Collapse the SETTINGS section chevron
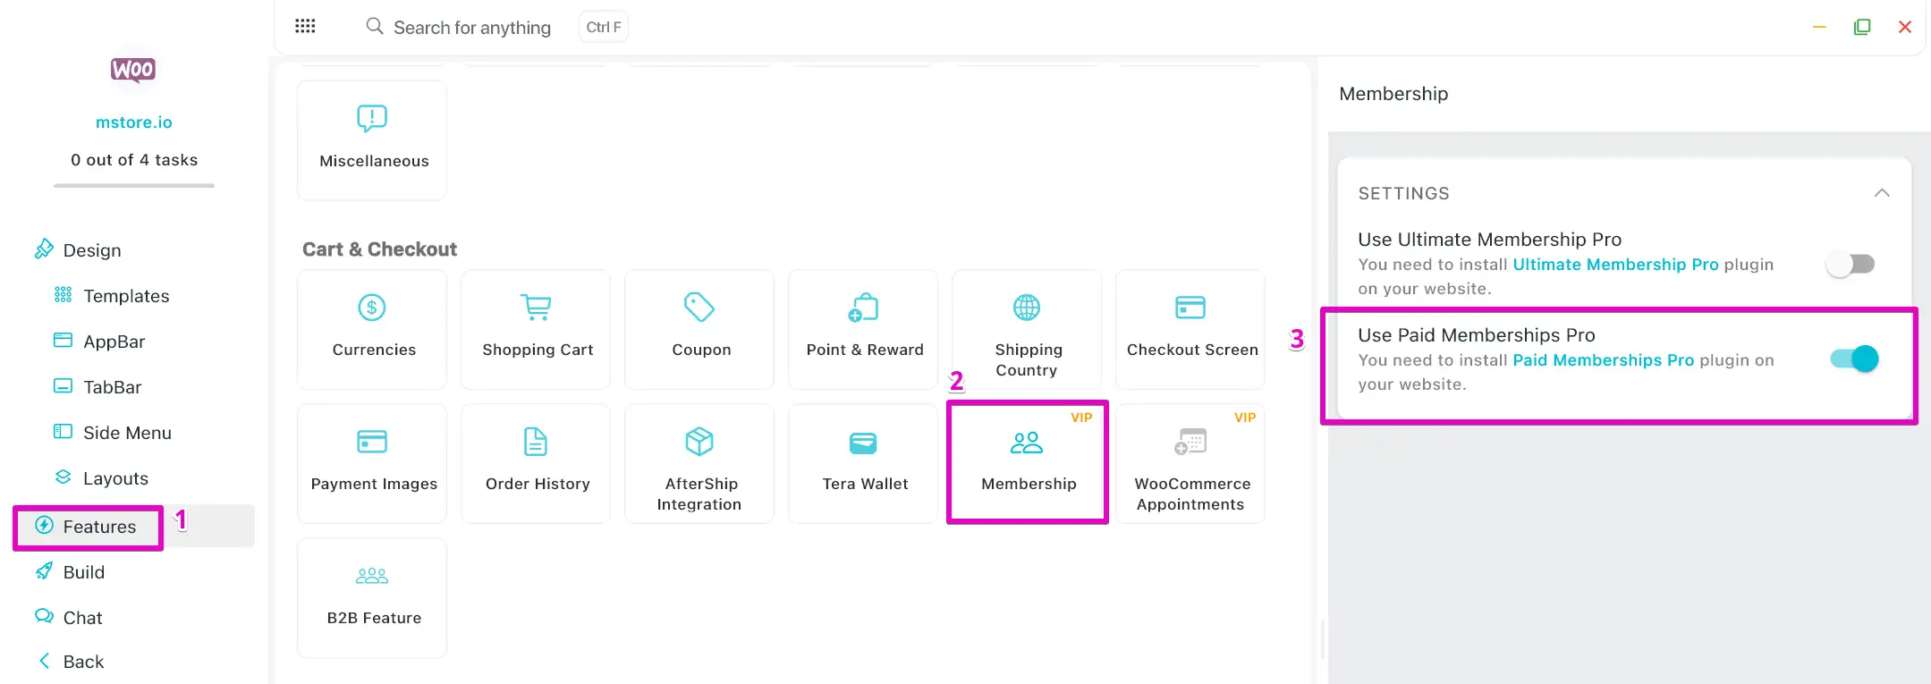 1882,193
